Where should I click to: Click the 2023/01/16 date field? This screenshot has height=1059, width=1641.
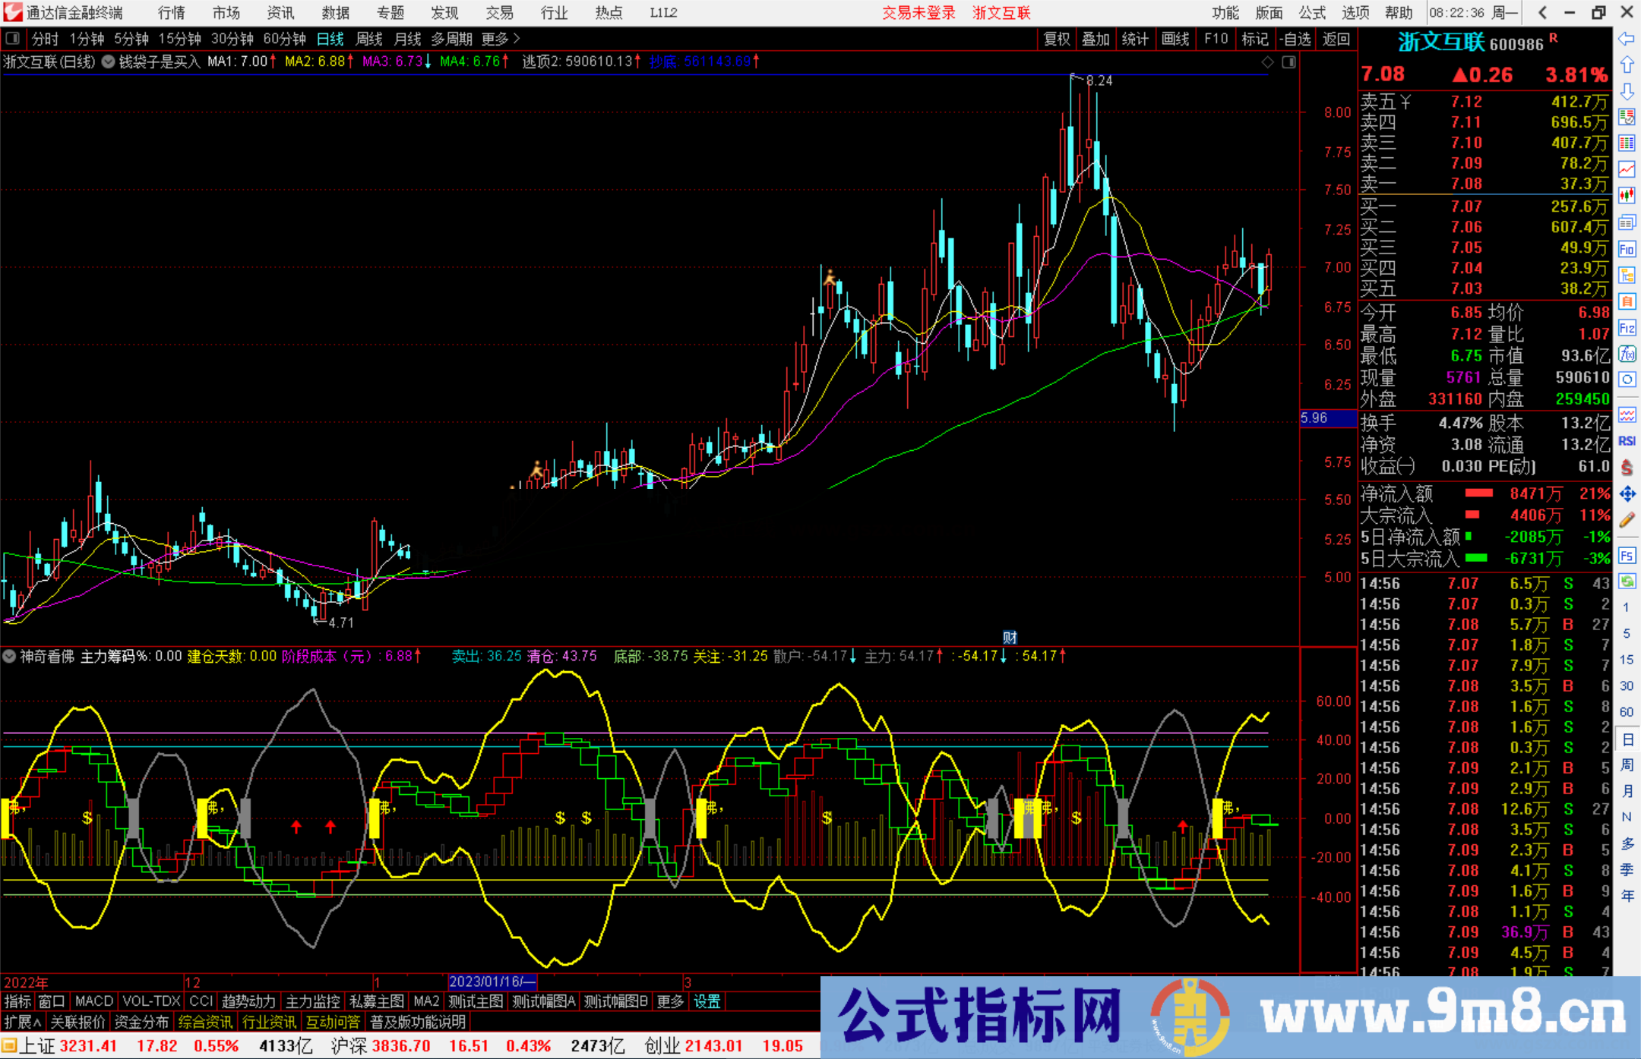(494, 982)
